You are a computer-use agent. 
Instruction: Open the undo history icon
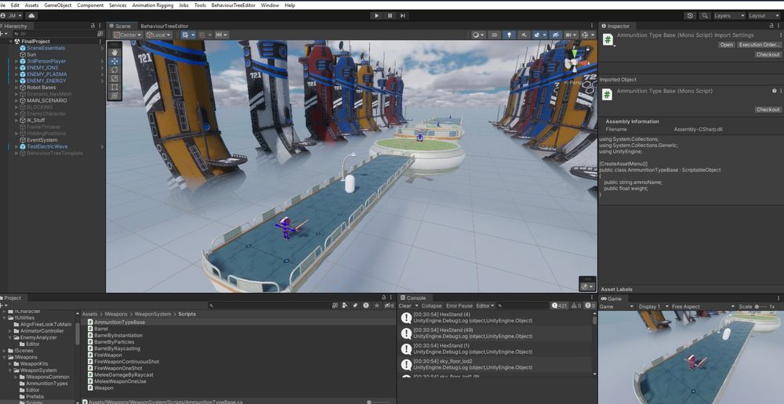click(x=689, y=16)
